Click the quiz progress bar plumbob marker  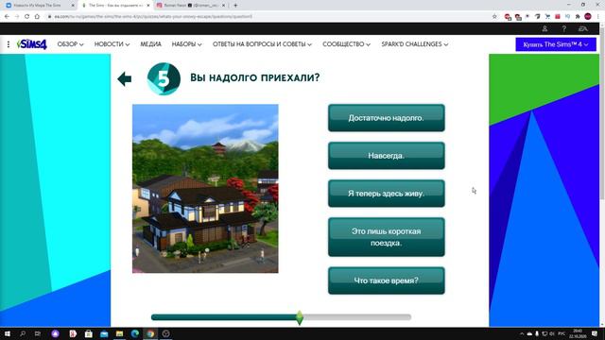pyautogui.click(x=300, y=317)
